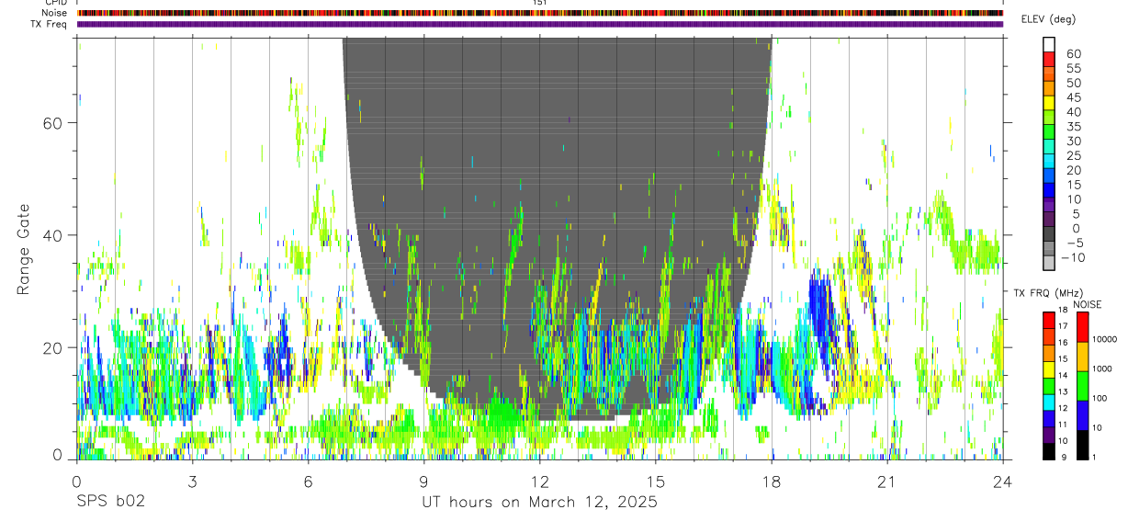Pick the cyan 25-degree ELEV swatch
Image resolution: width=1128 pixels, height=521 pixels.
pos(1049,162)
